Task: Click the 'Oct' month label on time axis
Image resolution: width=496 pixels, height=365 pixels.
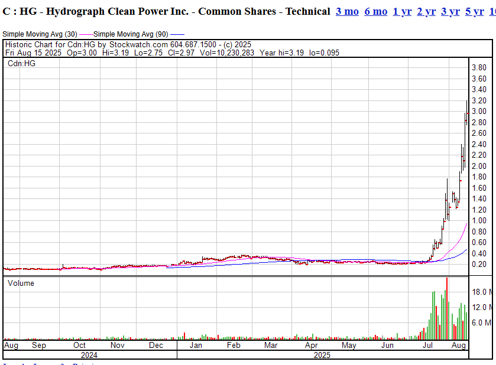Action: 79,345
